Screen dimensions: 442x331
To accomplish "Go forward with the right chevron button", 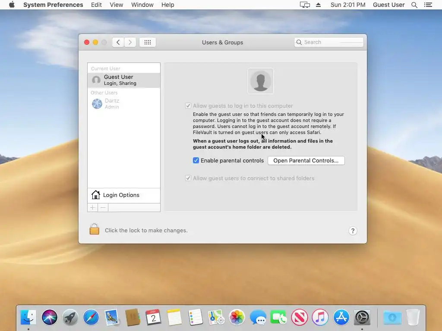I will tap(130, 42).
